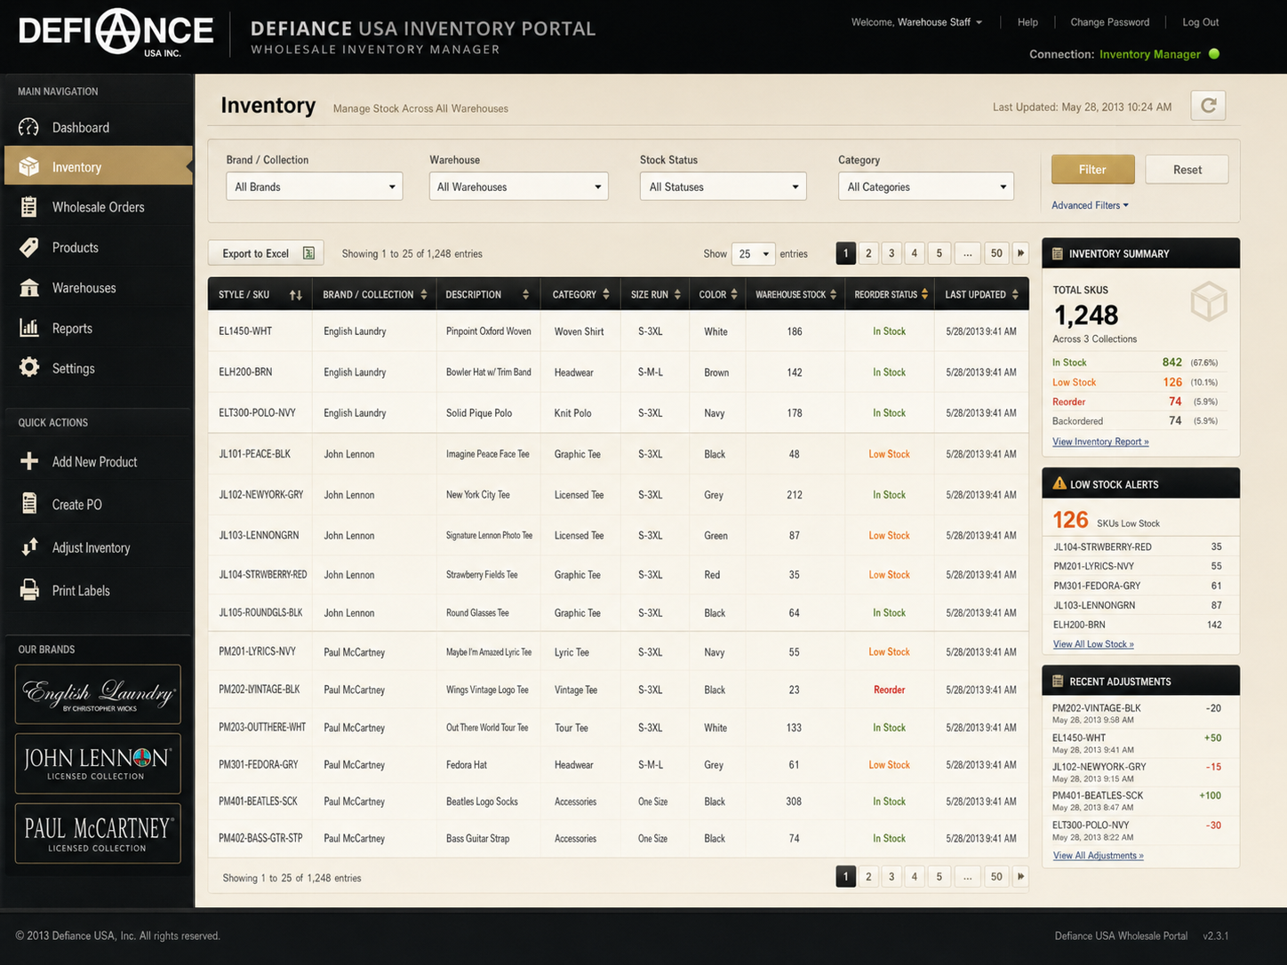Click the Description column sort arrows
Image resolution: width=1287 pixels, height=965 pixels.
[x=525, y=294]
